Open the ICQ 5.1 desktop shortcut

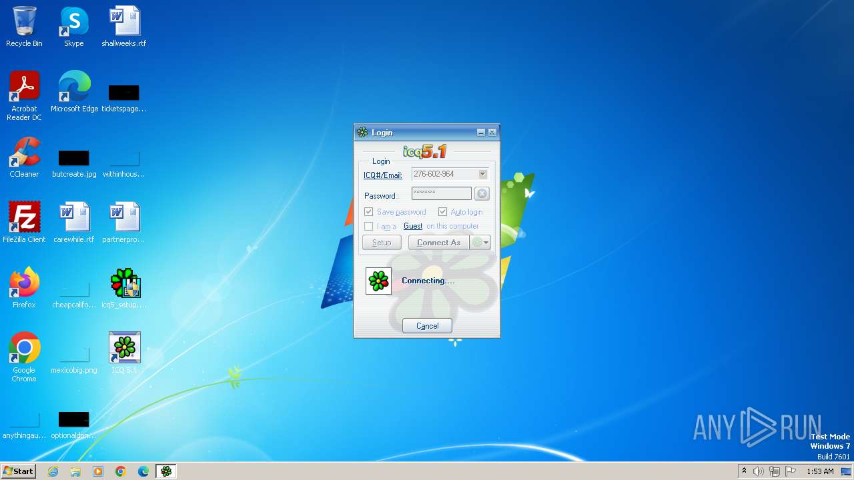[124, 353]
